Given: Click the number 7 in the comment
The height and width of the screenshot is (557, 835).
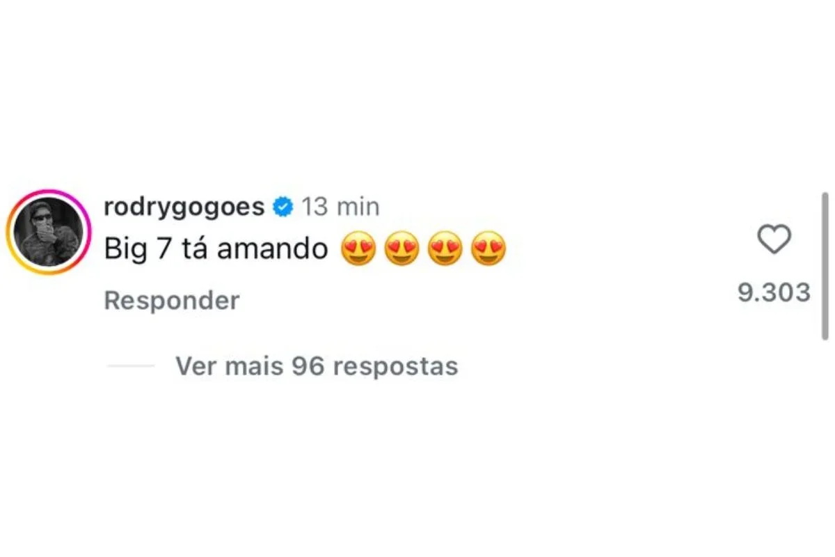Looking at the screenshot, I should [x=164, y=249].
